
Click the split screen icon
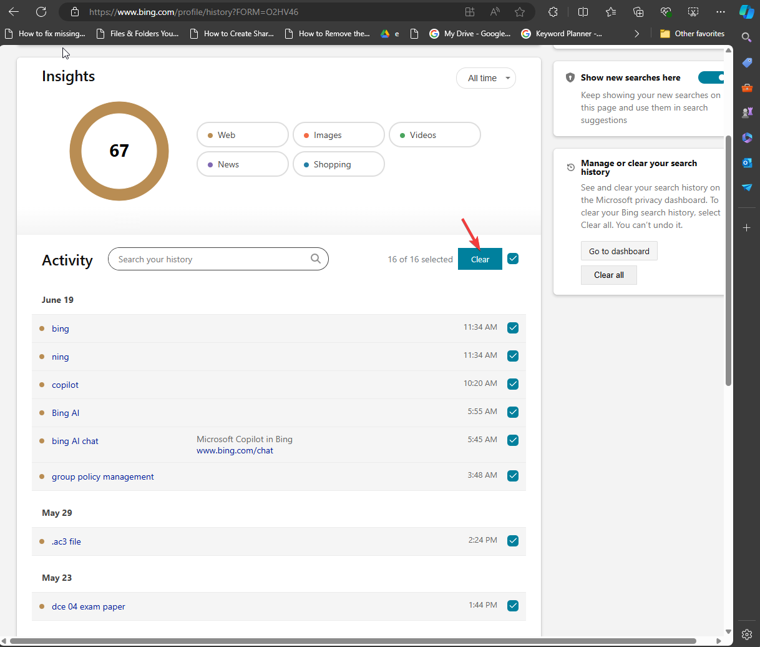tap(583, 12)
